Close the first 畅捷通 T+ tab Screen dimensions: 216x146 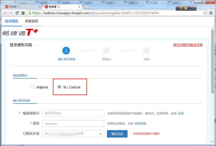tap(40, 7)
